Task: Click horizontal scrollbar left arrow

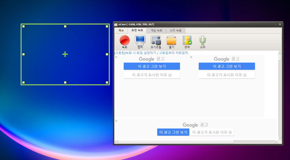Action: click(x=116, y=142)
